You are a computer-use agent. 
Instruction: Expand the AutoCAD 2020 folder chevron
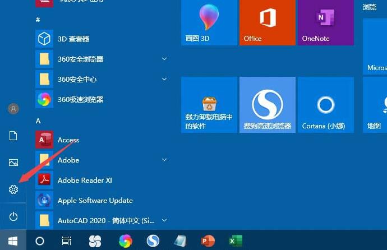(x=164, y=220)
